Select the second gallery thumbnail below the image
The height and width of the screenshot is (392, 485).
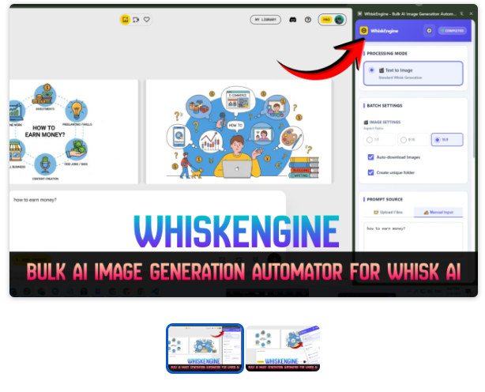tap(283, 349)
